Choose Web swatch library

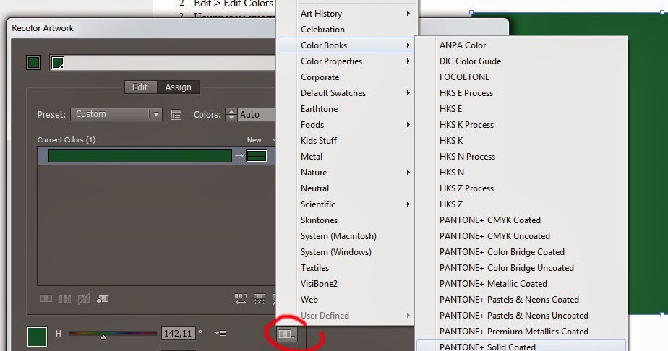[346, 300]
